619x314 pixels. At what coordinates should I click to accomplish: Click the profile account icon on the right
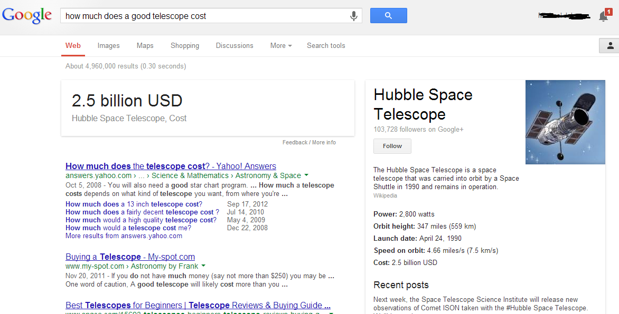pyautogui.click(x=610, y=46)
